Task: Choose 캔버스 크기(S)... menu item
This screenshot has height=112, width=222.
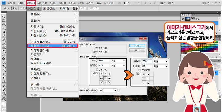Action: click(52, 46)
